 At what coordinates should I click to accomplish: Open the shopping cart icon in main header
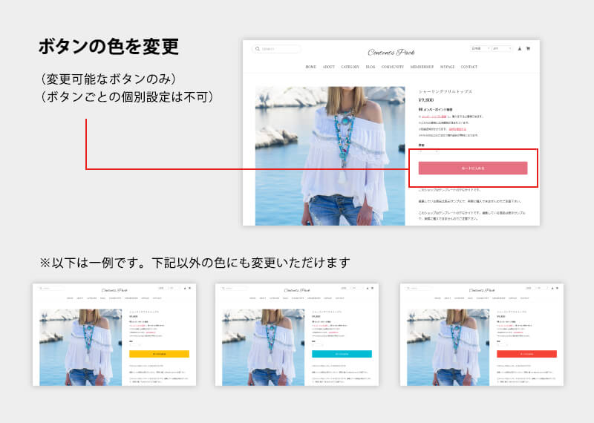click(x=528, y=49)
